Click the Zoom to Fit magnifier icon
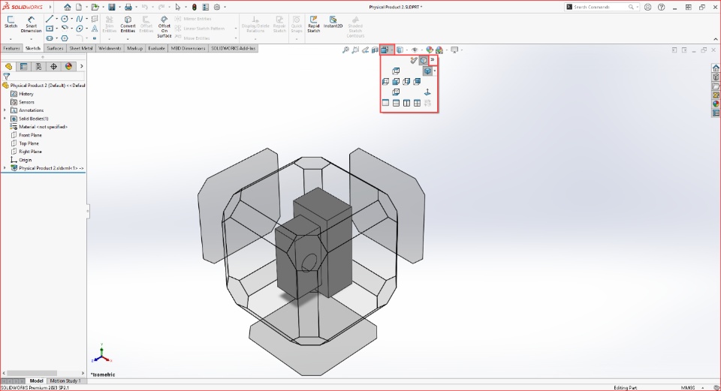 (345, 50)
